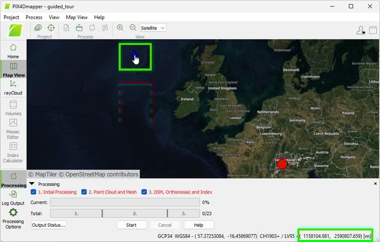Click the Cancel processing button
This screenshot has width=380, height=242.
click(165, 225)
